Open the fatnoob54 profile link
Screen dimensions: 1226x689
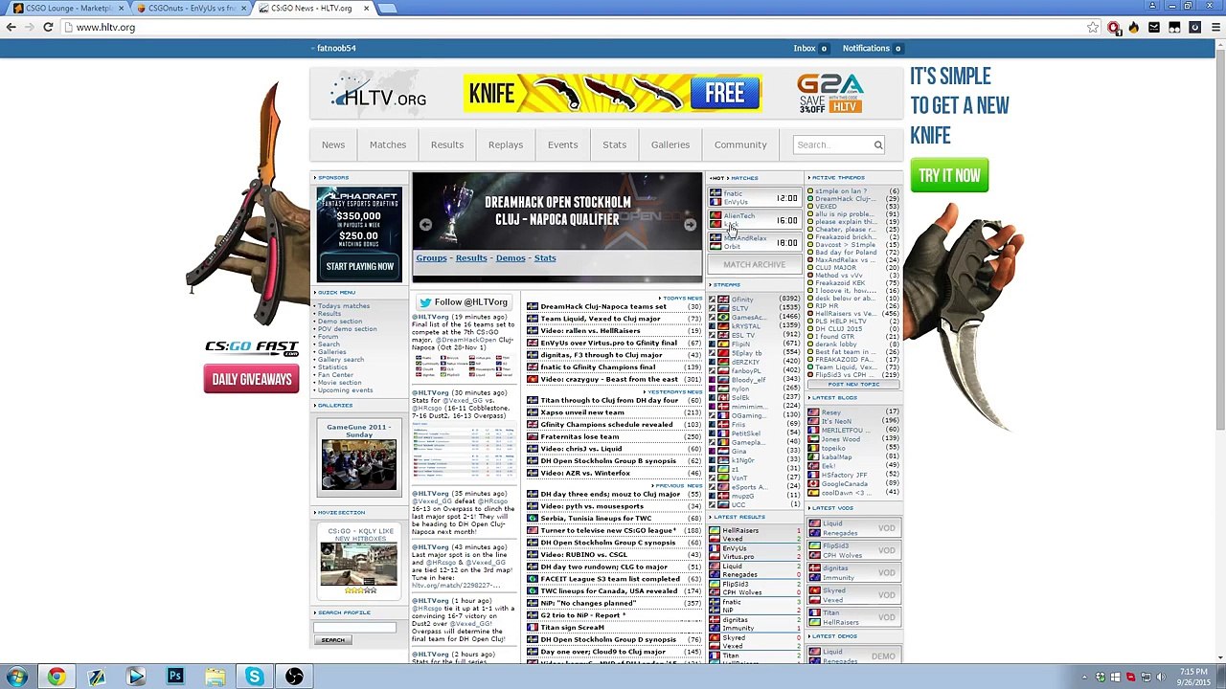point(336,48)
